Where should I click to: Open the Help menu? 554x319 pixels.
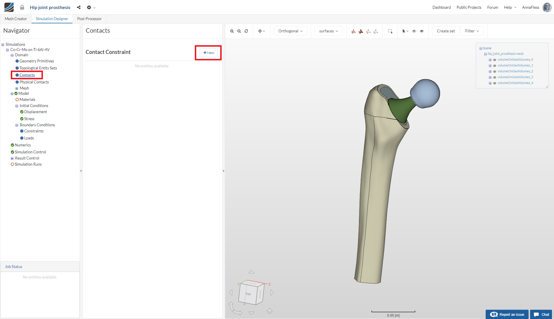click(x=510, y=7)
